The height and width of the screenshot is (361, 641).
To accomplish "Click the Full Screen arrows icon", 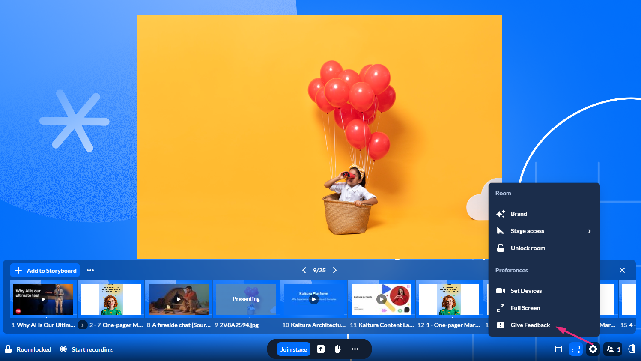I will tap(501, 308).
